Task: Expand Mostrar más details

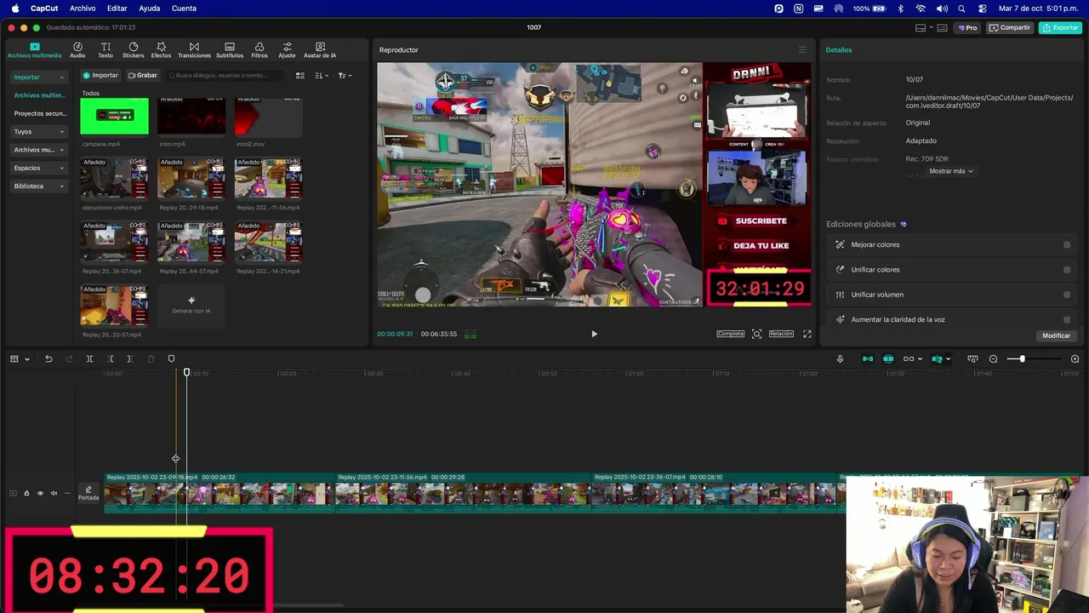Action: (951, 171)
